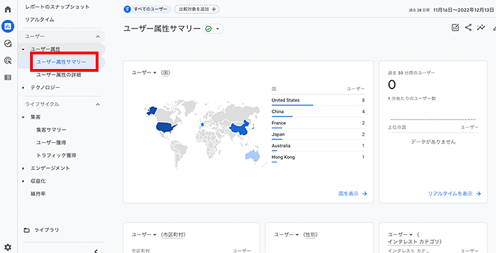
Task: Open the Home icon in left rail
Action: (8, 9)
